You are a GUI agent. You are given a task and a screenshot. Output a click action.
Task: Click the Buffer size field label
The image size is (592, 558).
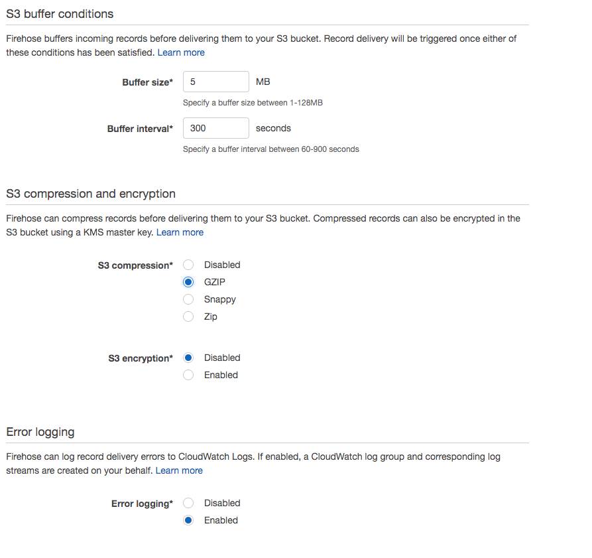(x=147, y=81)
